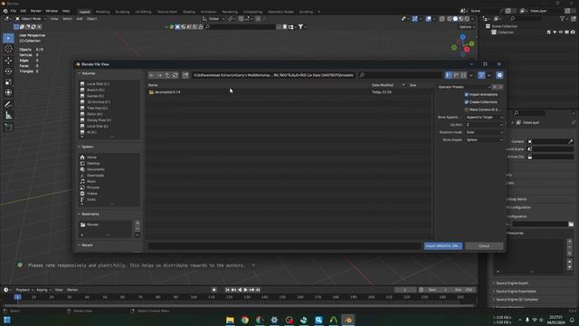This screenshot has height=326, width=579.
Task: Select the Rotate tool in viewport toolbar
Action: (x=8, y=71)
